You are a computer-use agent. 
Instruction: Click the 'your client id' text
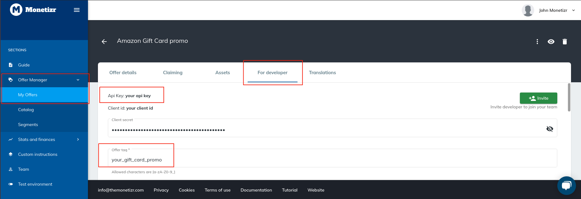tap(140, 108)
